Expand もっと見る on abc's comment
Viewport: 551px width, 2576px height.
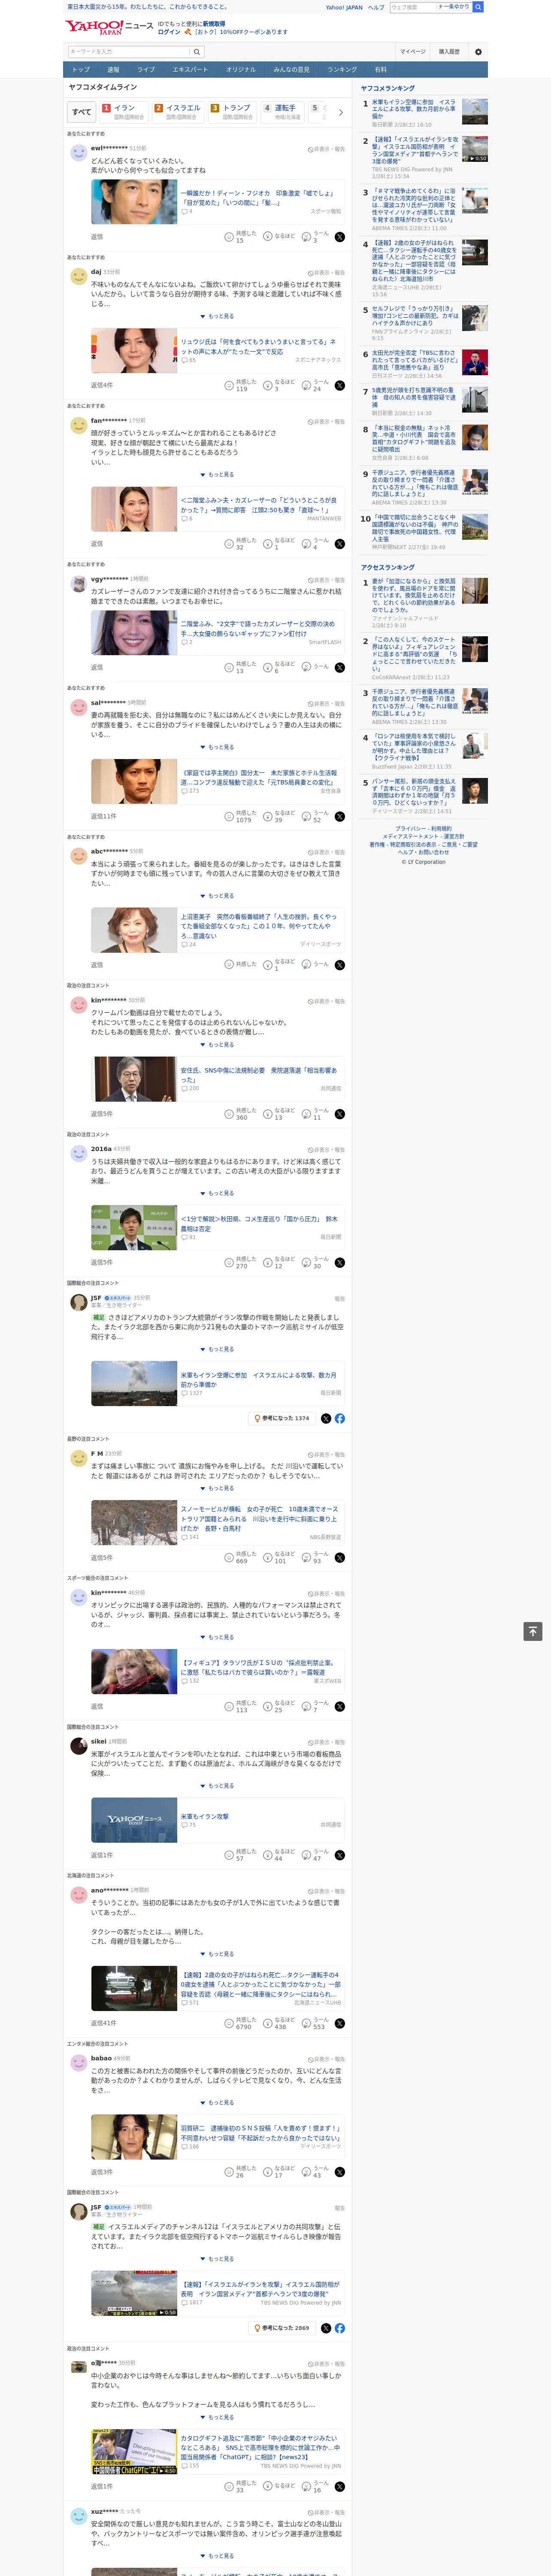(x=217, y=896)
